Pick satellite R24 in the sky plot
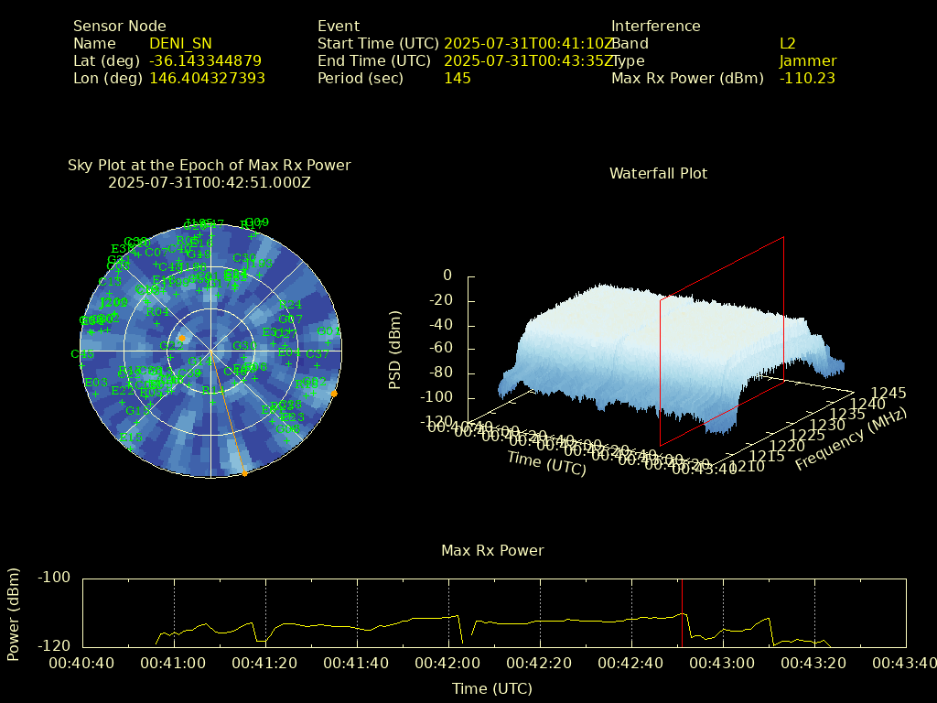Viewport: 937px width, 703px height. [x=289, y=305]
